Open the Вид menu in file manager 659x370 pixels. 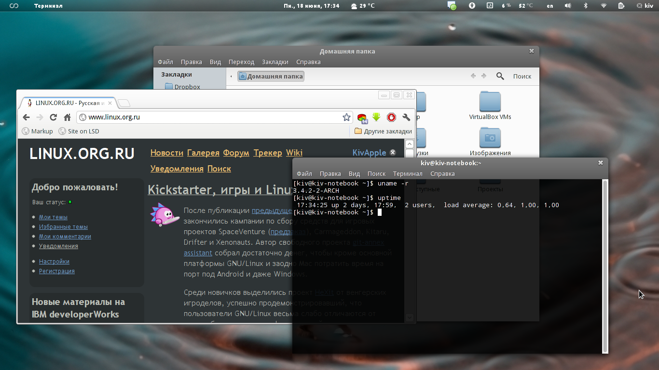coord(215,62)
